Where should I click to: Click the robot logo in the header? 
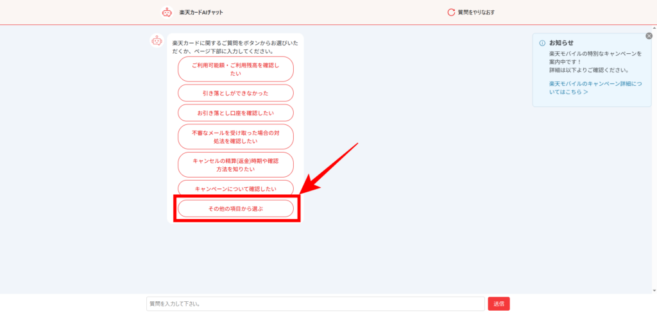coord(167,12)
